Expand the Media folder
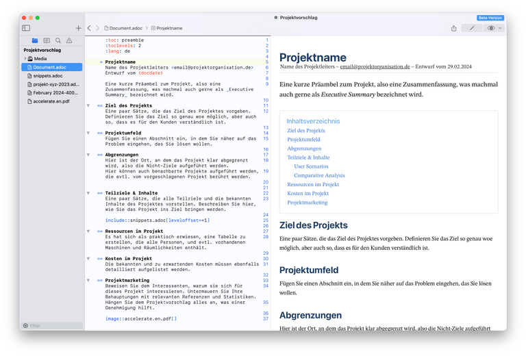 25,59
